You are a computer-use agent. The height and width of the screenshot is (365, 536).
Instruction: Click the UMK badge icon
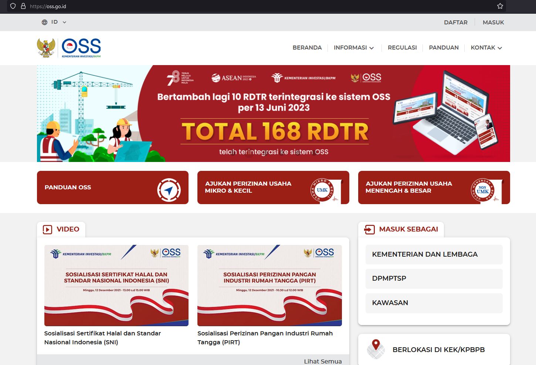coord(322,190)
